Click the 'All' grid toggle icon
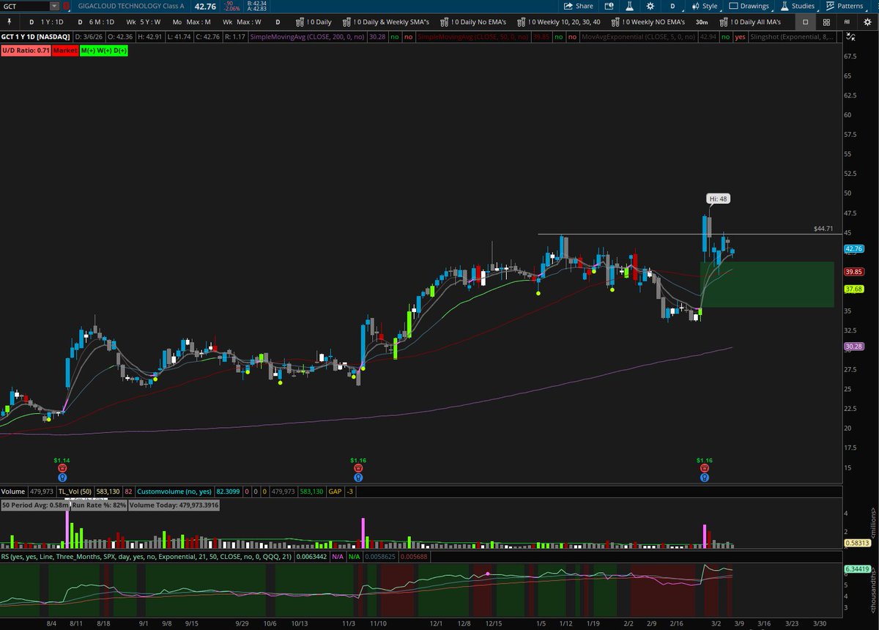 [846, 22]
